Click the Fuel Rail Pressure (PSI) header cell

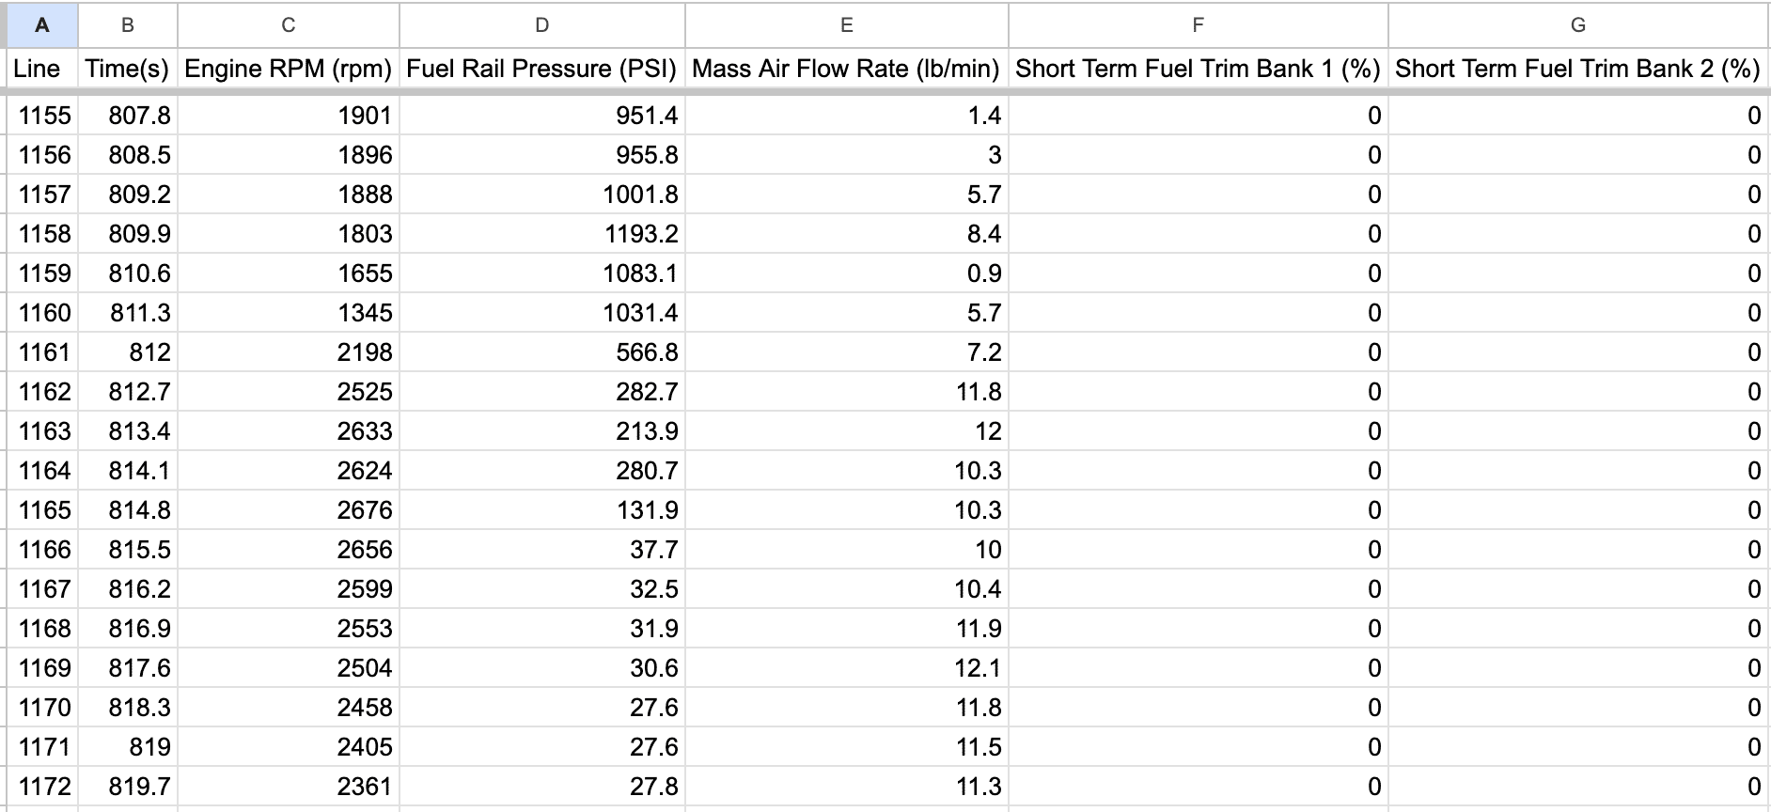click(x=542, y=69)
